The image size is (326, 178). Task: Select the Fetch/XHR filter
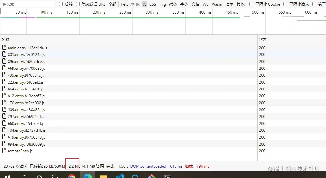pyautogui.click(x=130, y=4)
